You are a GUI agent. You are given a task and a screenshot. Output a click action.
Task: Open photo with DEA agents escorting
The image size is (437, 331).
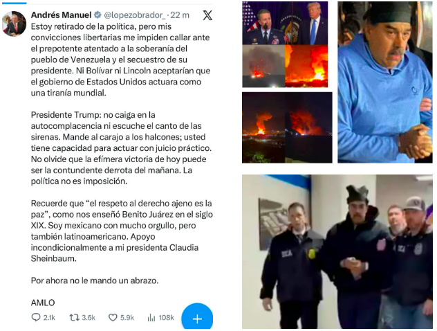click(337, 251)
